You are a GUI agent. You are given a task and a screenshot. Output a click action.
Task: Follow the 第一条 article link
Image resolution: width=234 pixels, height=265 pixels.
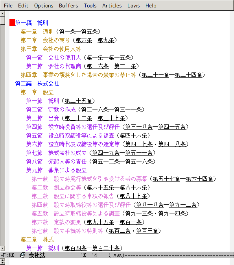[67, 32]
